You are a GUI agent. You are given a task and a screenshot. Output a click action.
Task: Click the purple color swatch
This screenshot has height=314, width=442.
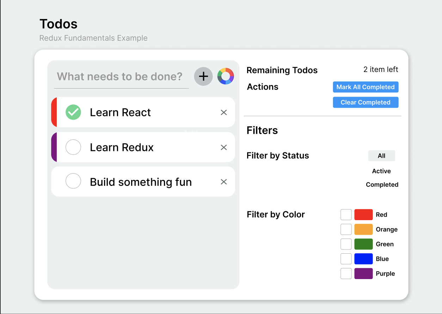tap(363, 273)
